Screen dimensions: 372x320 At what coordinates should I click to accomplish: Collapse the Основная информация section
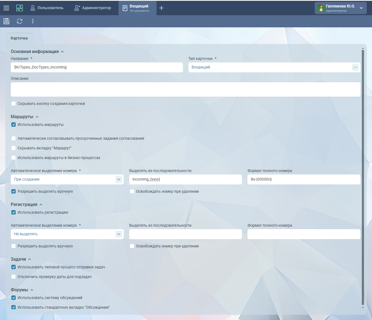(62, 52)
